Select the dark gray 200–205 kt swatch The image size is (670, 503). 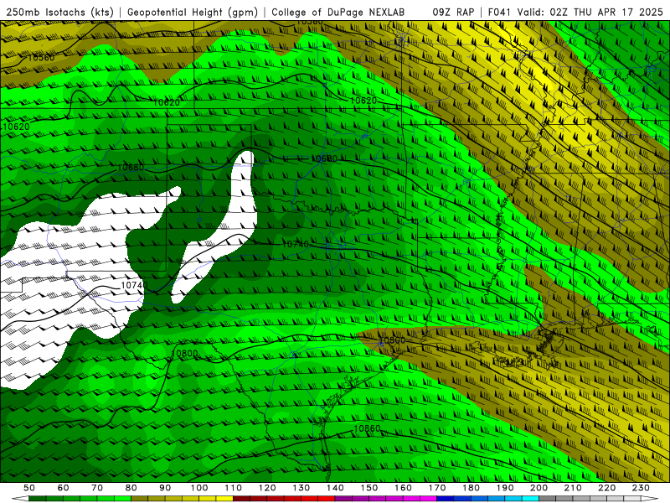[548, 499]
